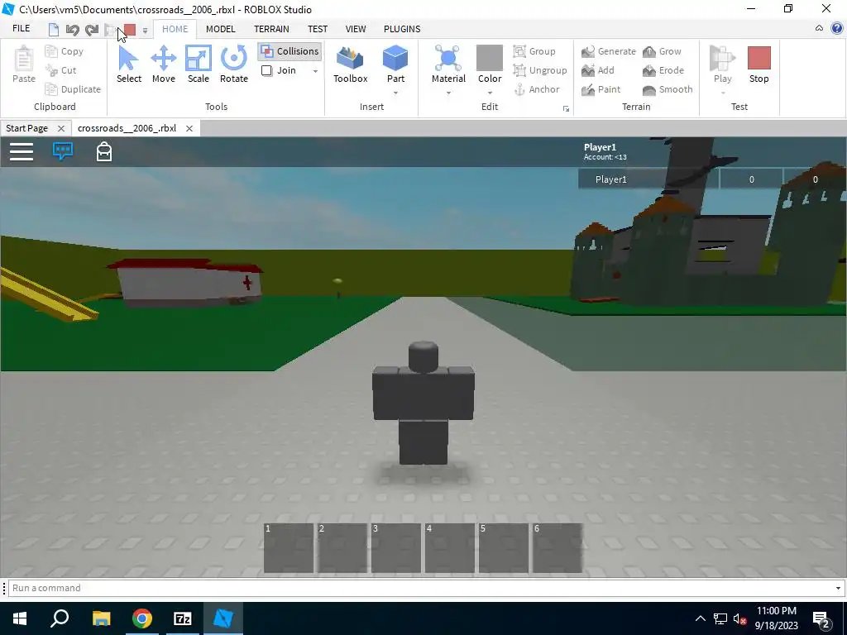Open Chrome from the taskbar
847x635 pixels.
(x=142, y=618)
